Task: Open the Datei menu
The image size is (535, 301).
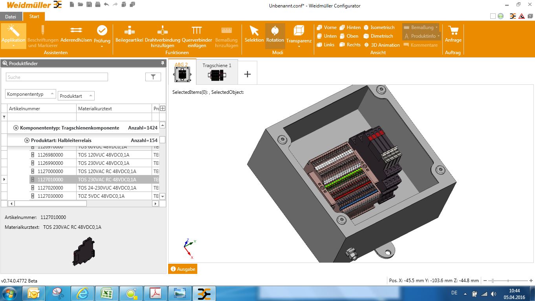Action: click(11, 16)
